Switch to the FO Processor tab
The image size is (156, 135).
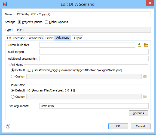pos(16,38)
